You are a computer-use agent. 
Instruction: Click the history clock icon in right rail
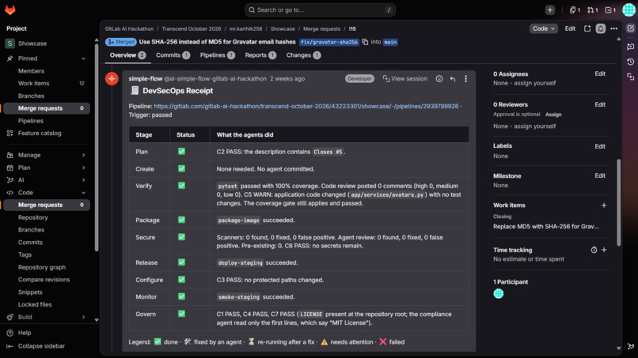click(630, 62)
